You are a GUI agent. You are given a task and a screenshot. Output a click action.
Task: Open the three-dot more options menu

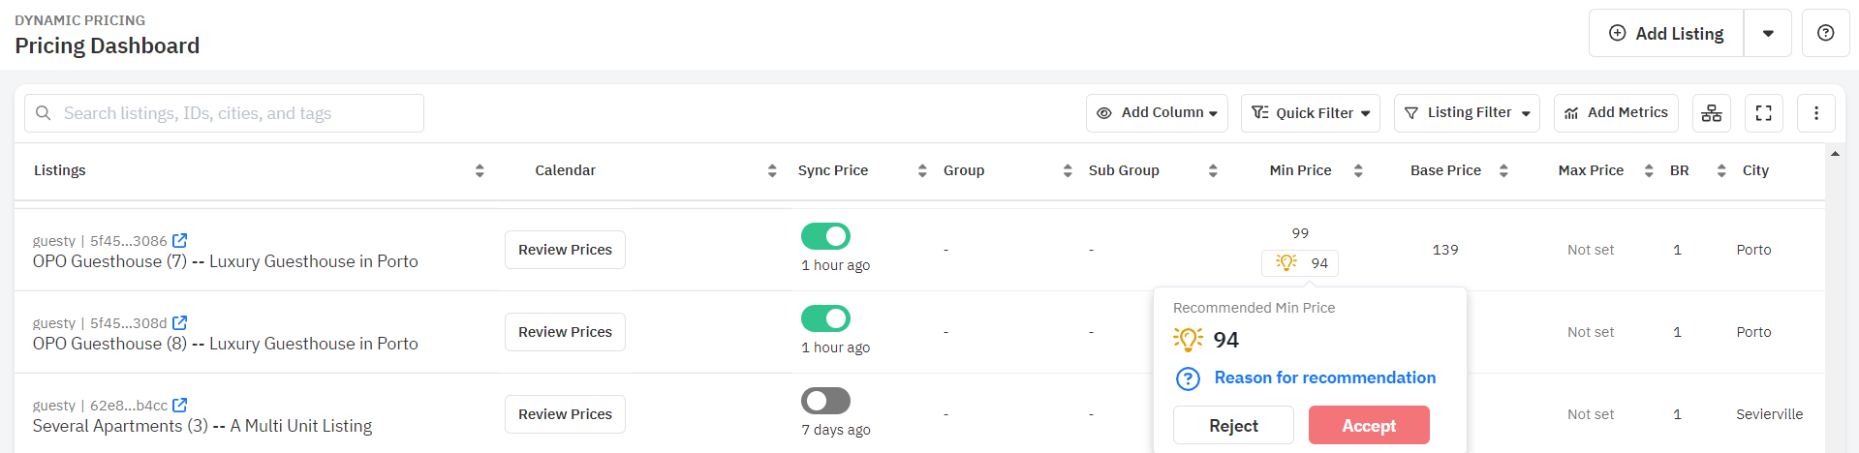click(1816, 113)
